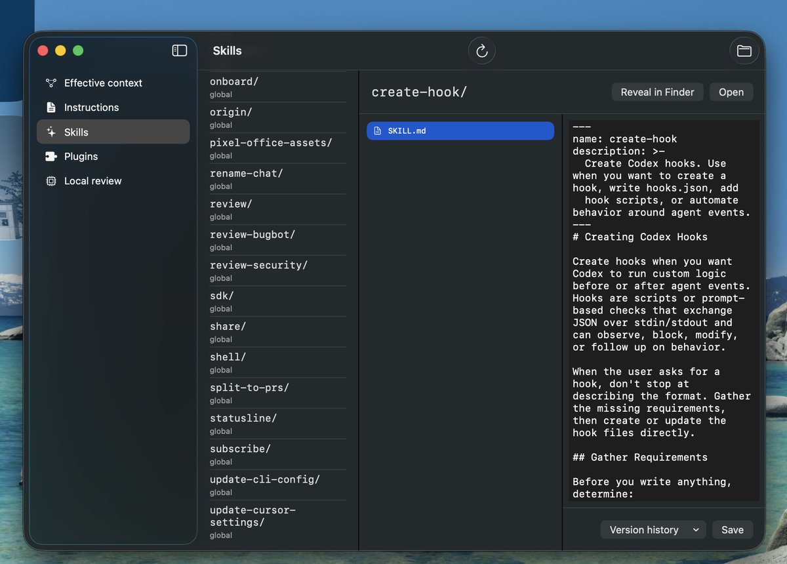
Task: Click the "## Gather Requirements" line
Action: [x=640, y=457]
